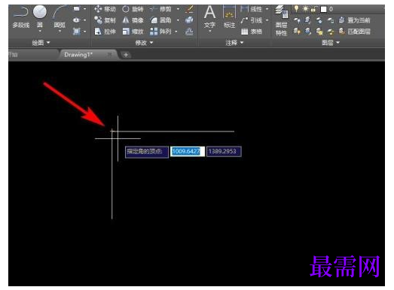Activate the Copy (复制) command

click(x=105, y=20)
